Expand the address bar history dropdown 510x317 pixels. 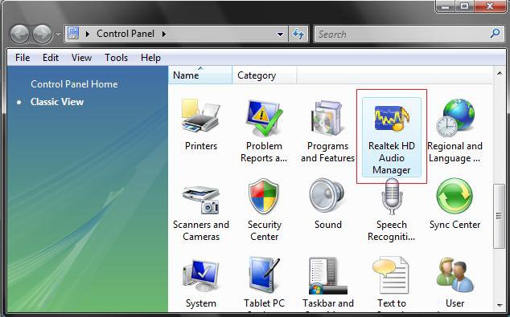[x=280, y=34]
